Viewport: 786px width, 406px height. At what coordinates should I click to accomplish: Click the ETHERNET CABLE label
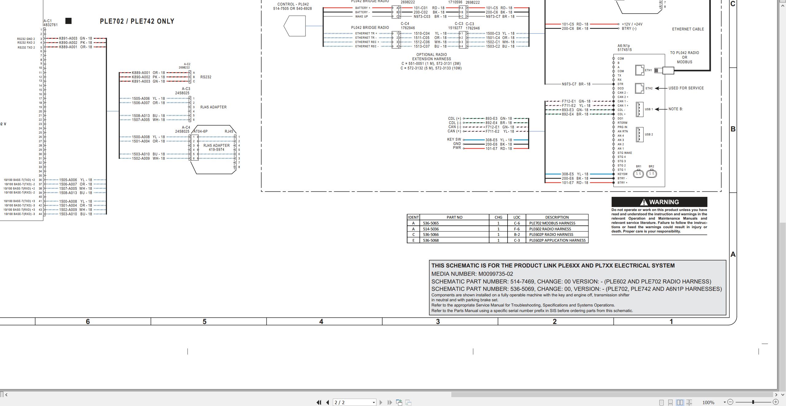tap(688, 29)
